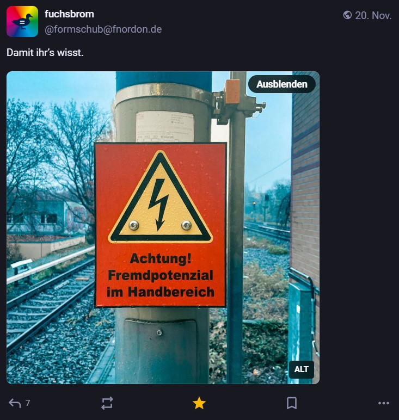This screenshot has height=420, width=399.
Task: Click the 'Achtung!' text on the sign
Action: (161, 258)
